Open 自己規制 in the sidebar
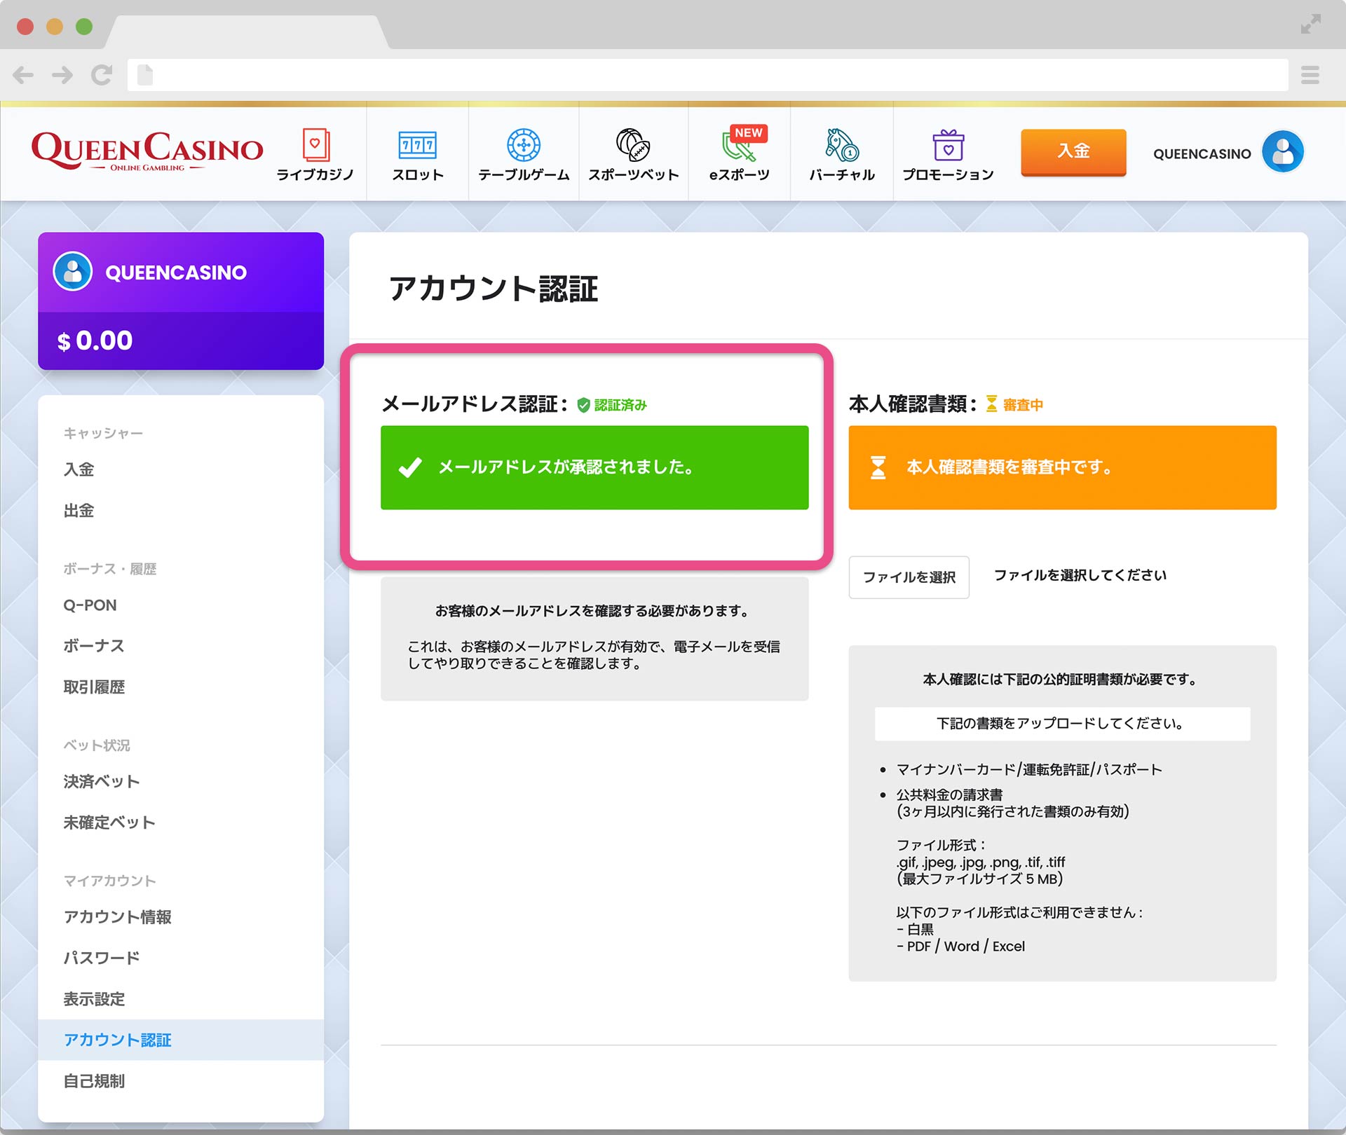1346x1135 pixels. tap(94, 1081)
